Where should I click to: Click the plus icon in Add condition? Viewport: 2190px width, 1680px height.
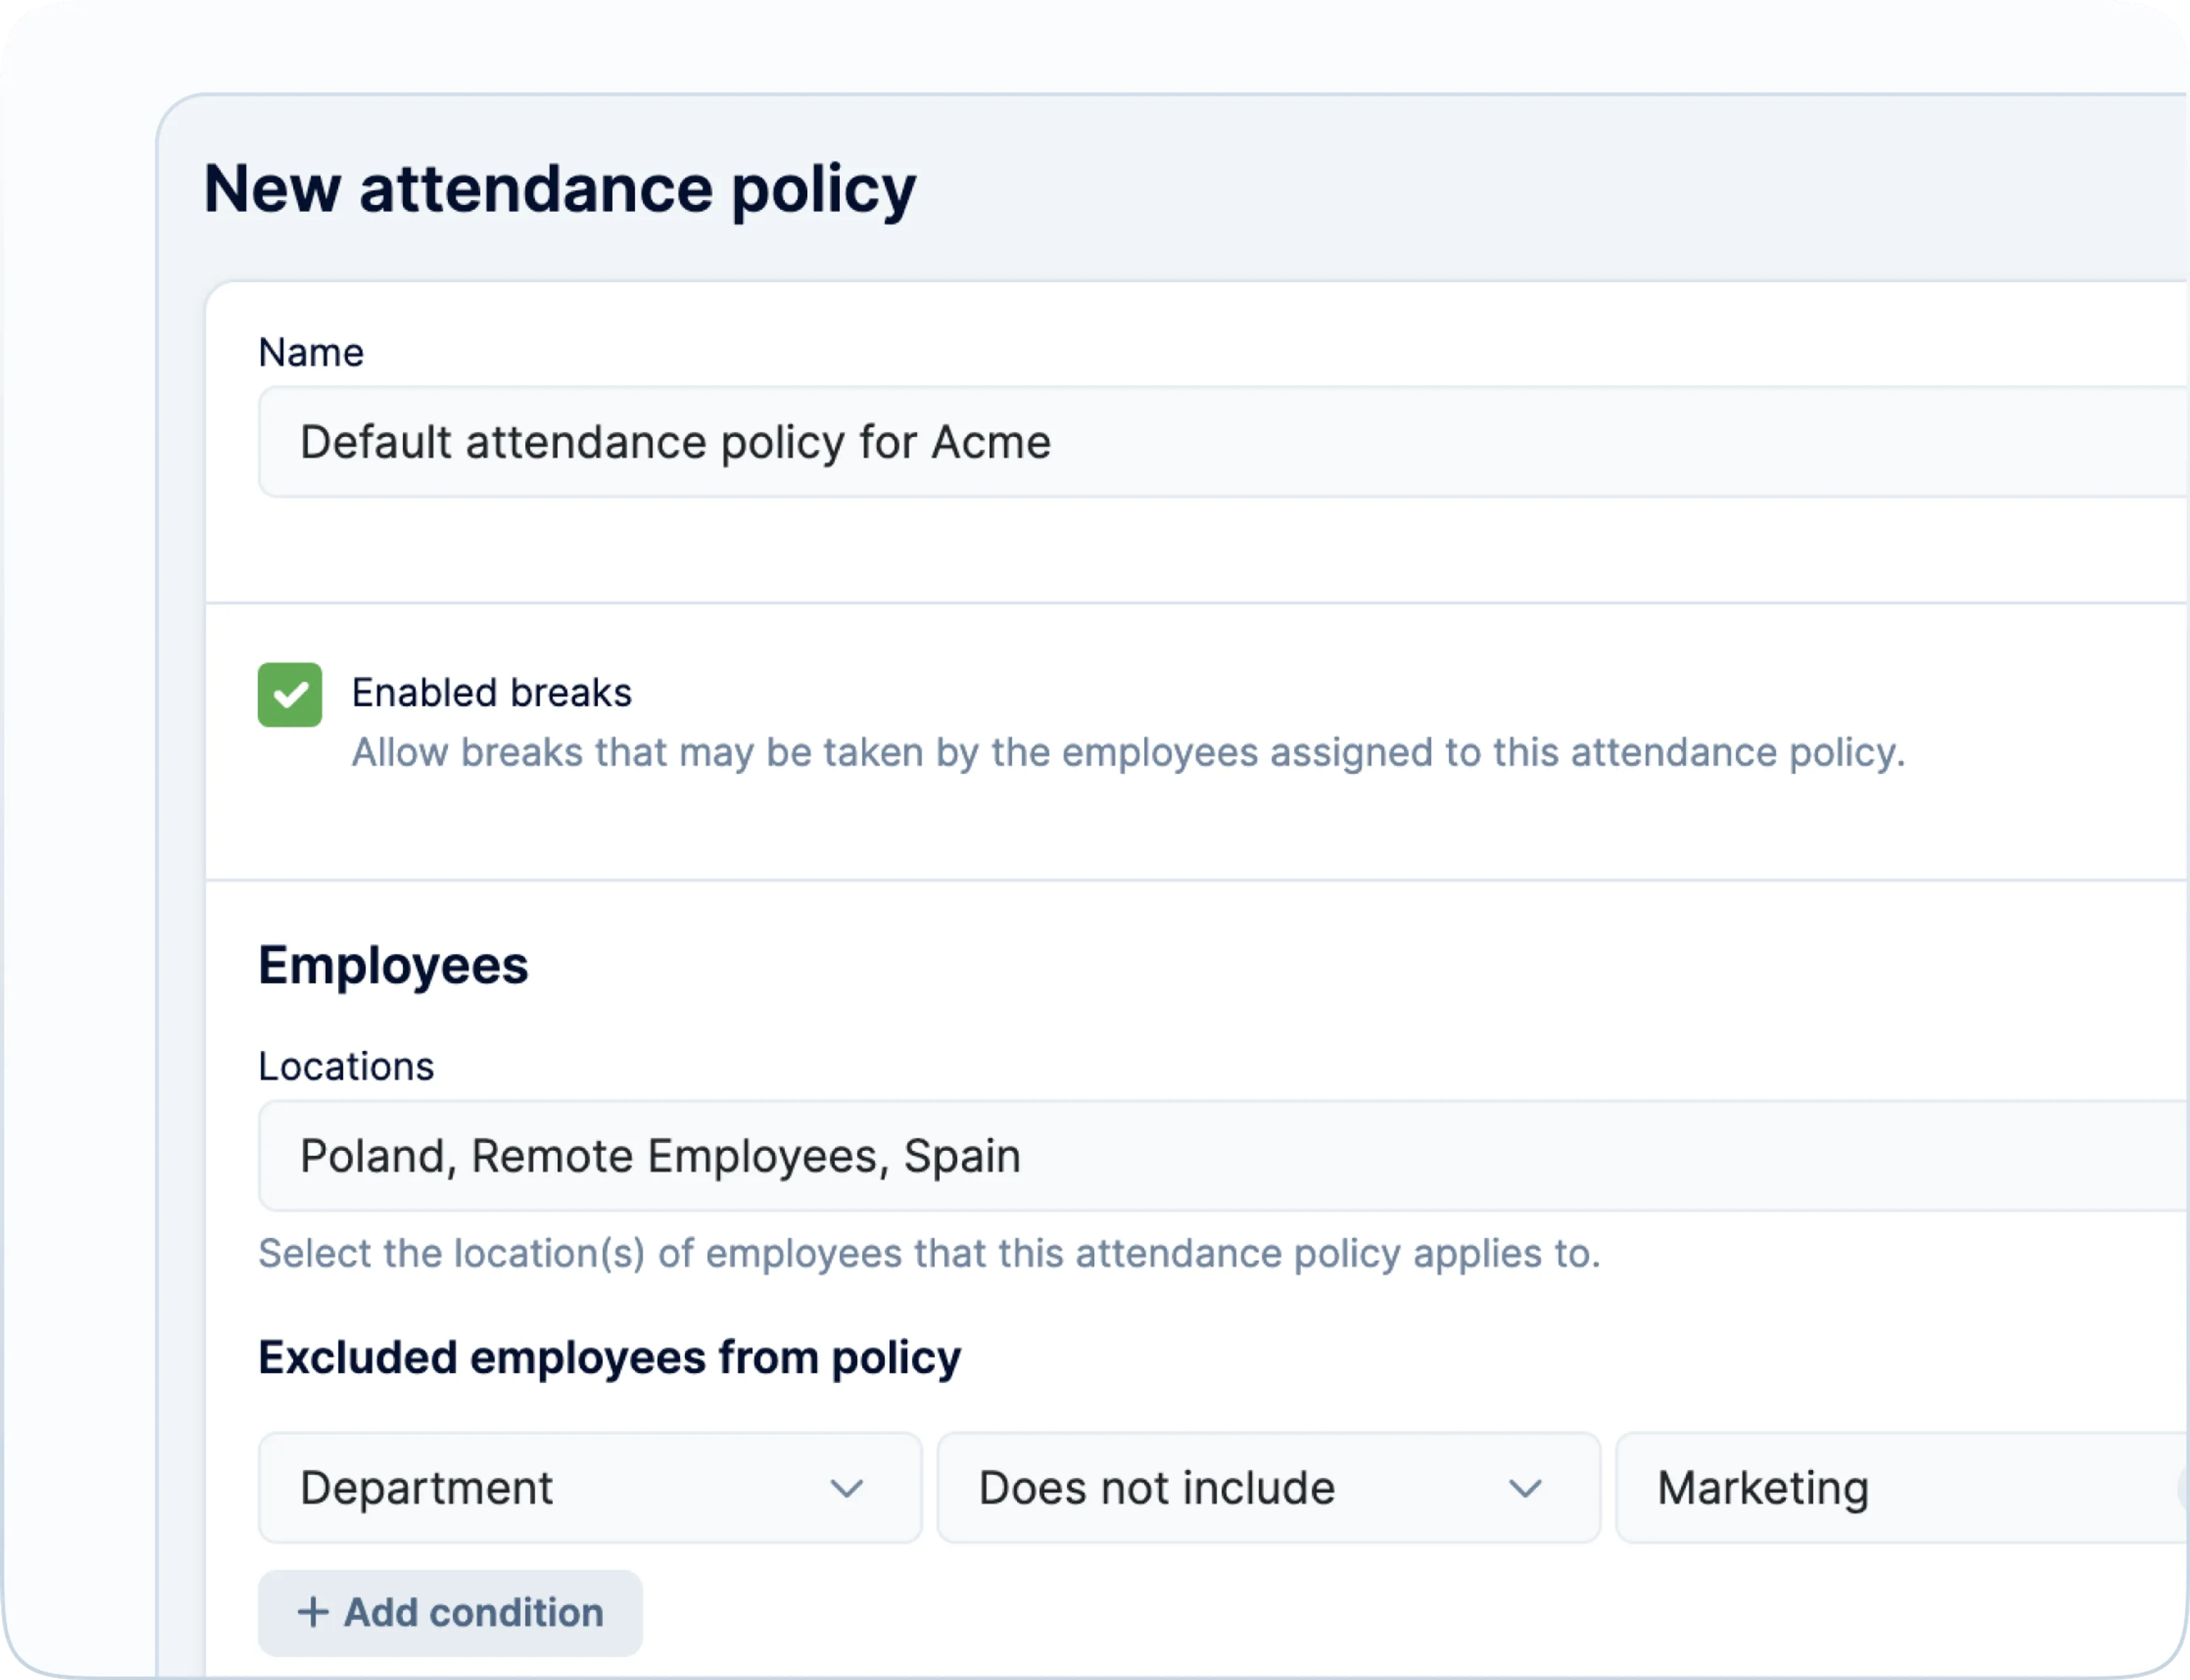click(x=313, y=1612)
